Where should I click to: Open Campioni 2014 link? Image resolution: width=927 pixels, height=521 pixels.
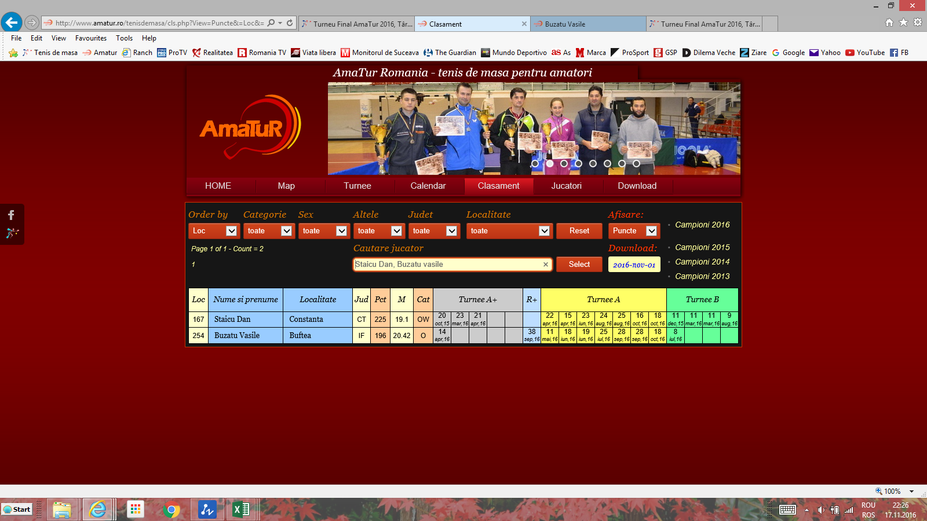[x=702, y=262]
